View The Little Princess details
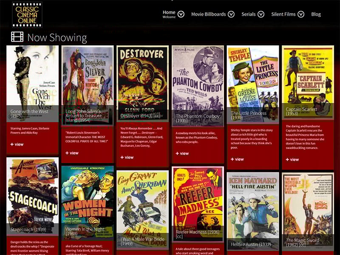The height and width of the screenshot is (255, 340). pyautogui.click(x=237, y=159)
